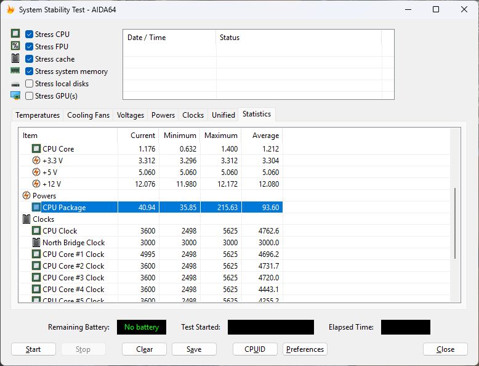479x366 pixels.
Task: Select the Statistics tab
Action: tap(257, 114)
